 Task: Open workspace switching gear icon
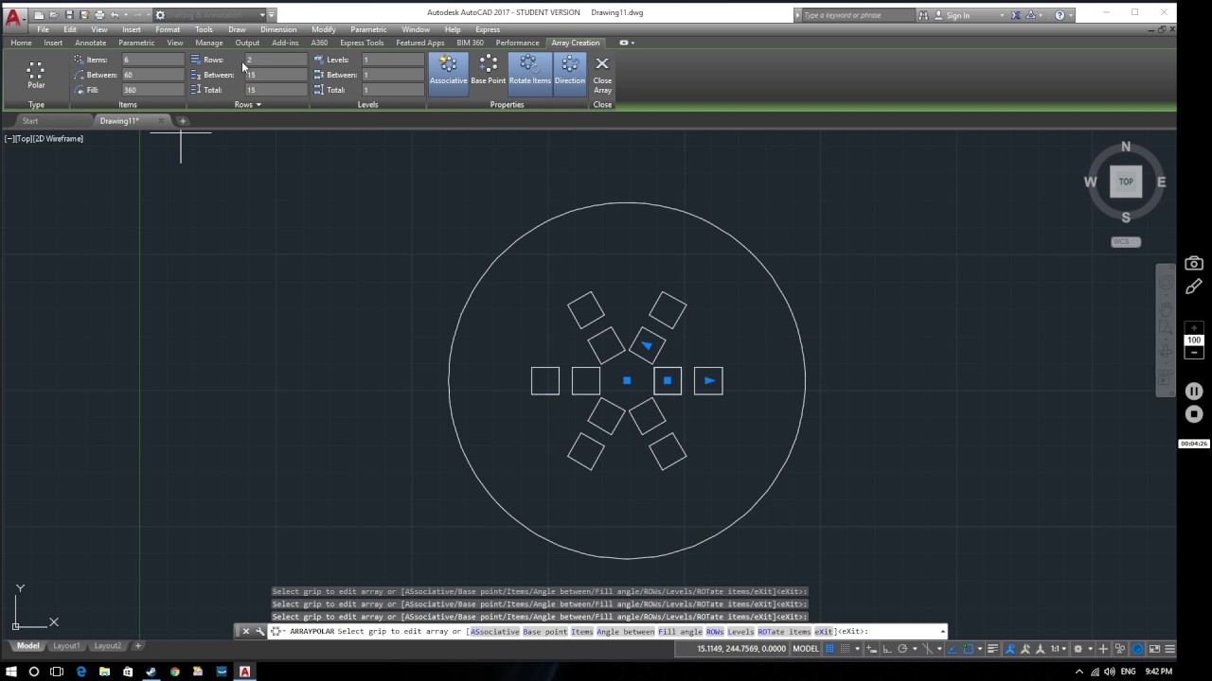[1078, 649]
